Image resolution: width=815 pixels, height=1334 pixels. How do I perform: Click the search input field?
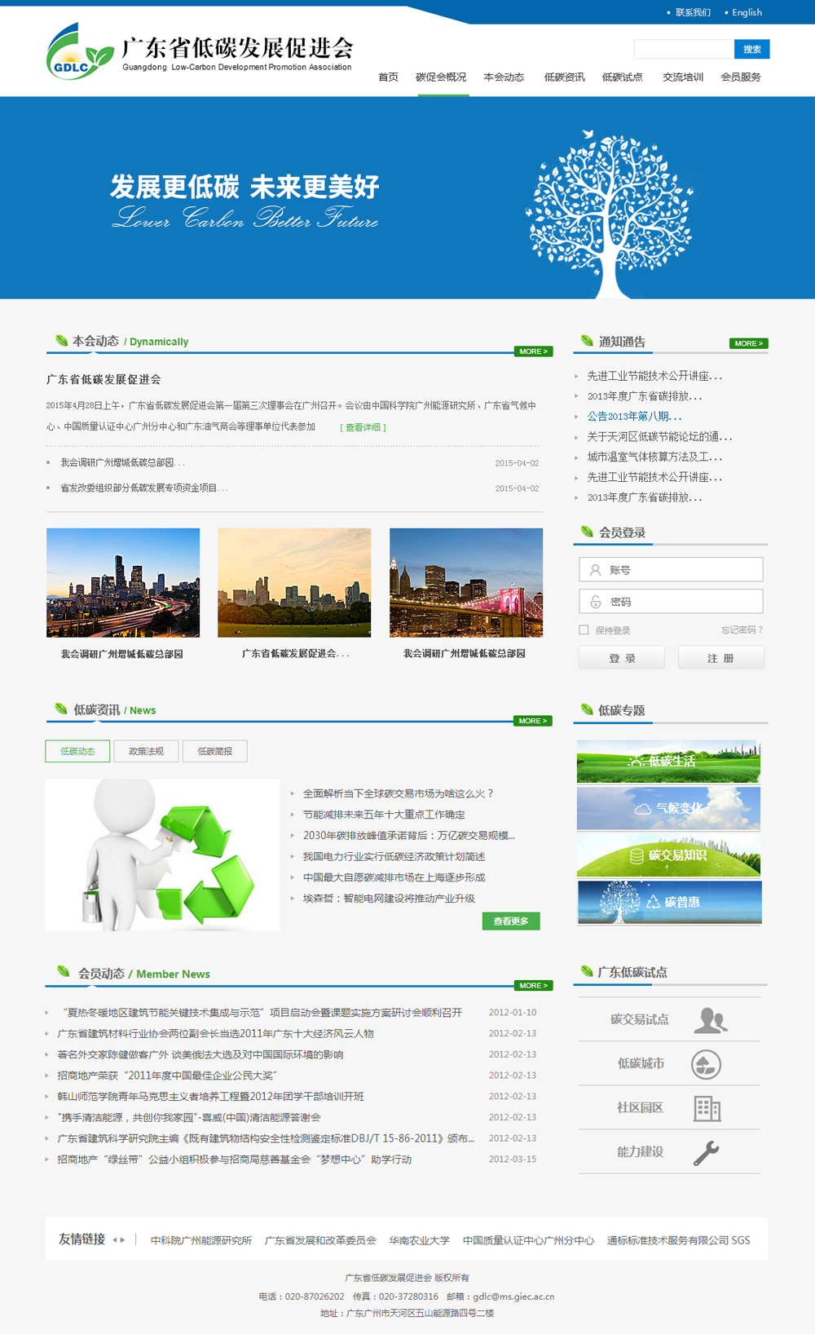pyautogui.click(x=683, y=50)
